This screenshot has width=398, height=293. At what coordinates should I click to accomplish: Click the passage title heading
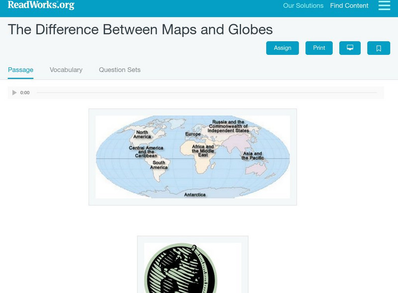click(x=140, y=29)
